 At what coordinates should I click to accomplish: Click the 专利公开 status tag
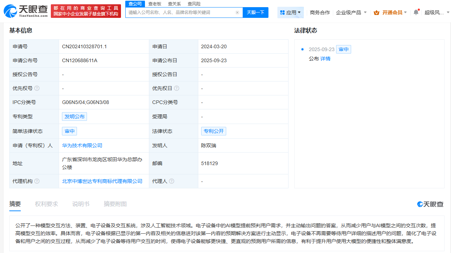click(x=213, y=131)
